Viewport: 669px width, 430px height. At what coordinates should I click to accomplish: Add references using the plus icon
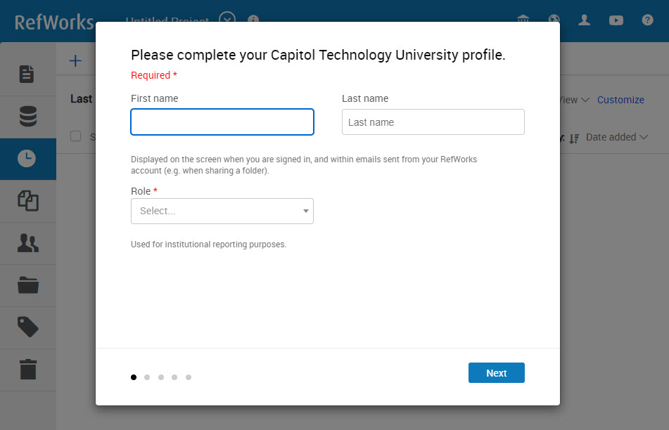click(x=75, y=60)
